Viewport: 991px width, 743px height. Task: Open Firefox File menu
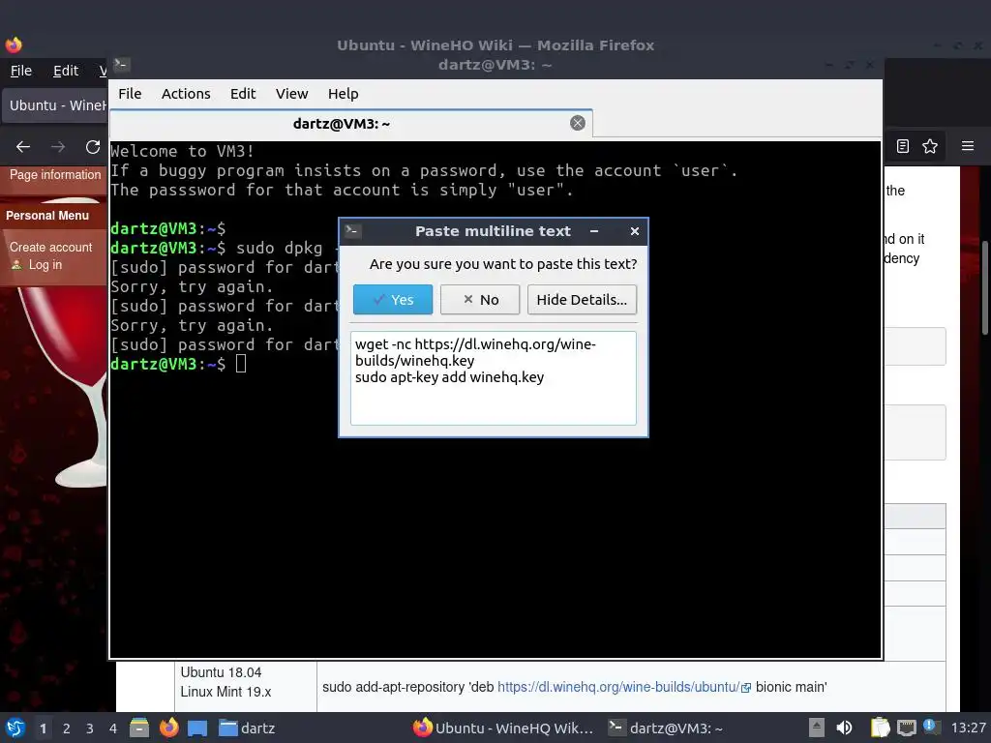pyautogui.click(x=21, y=71)
